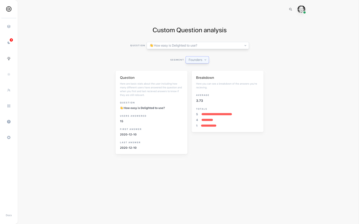Click the 'Totals' label

pyautogui.click(x=201, y=109)
